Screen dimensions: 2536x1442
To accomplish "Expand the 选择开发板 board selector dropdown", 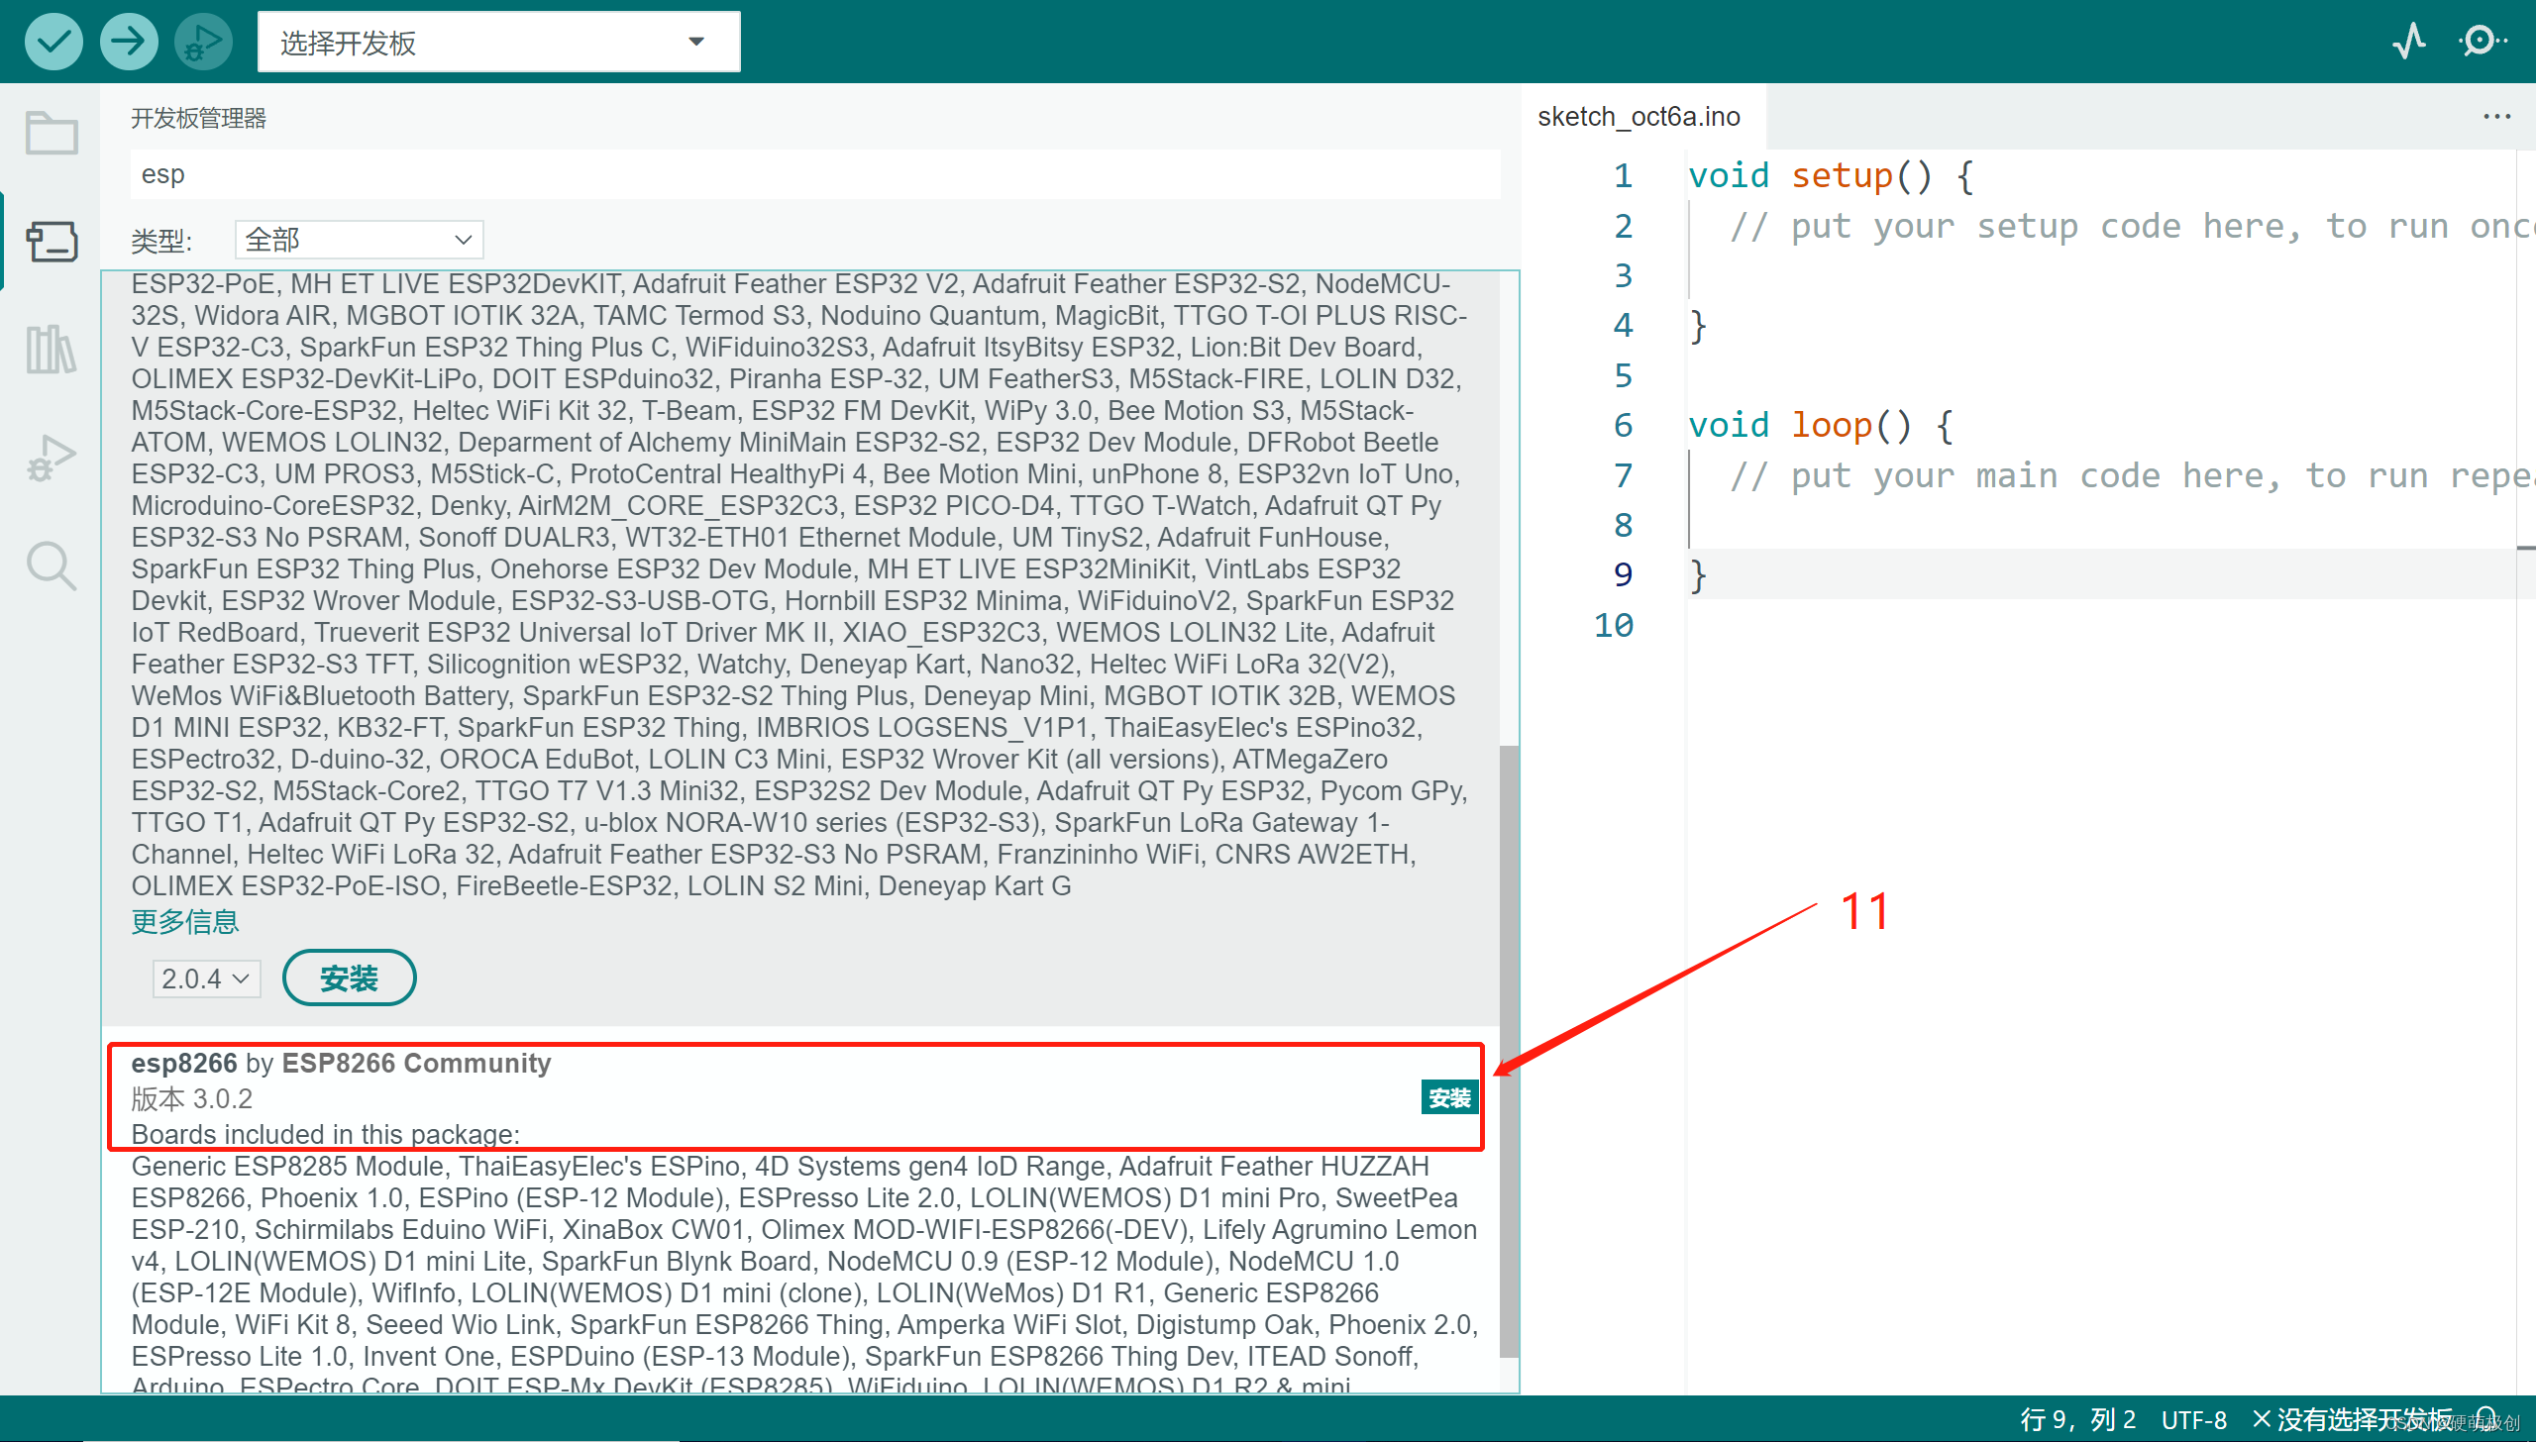I will pyautogui.click(x=498, y=43).
